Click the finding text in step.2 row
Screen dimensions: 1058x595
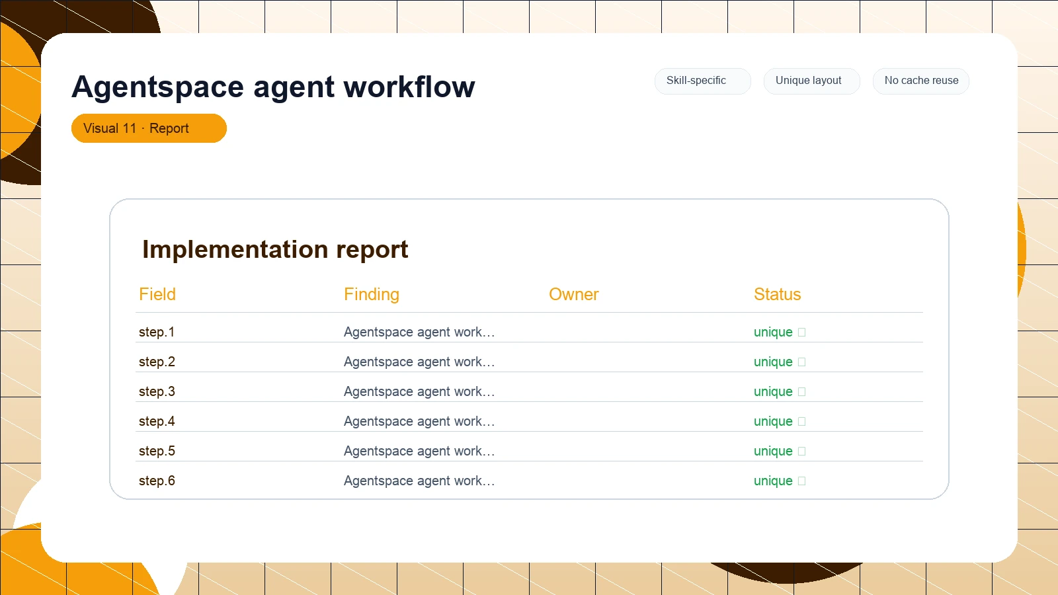coord(419,362)
